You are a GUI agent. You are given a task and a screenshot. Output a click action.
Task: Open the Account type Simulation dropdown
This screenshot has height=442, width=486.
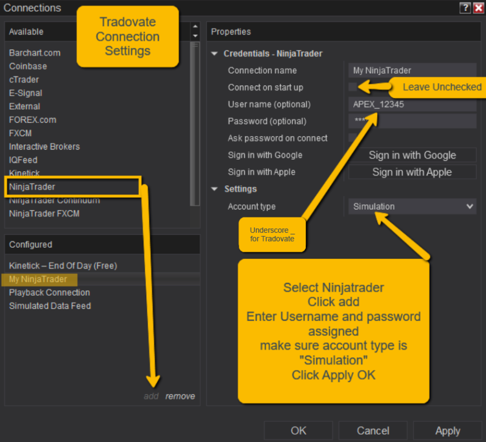click(412, 206)
